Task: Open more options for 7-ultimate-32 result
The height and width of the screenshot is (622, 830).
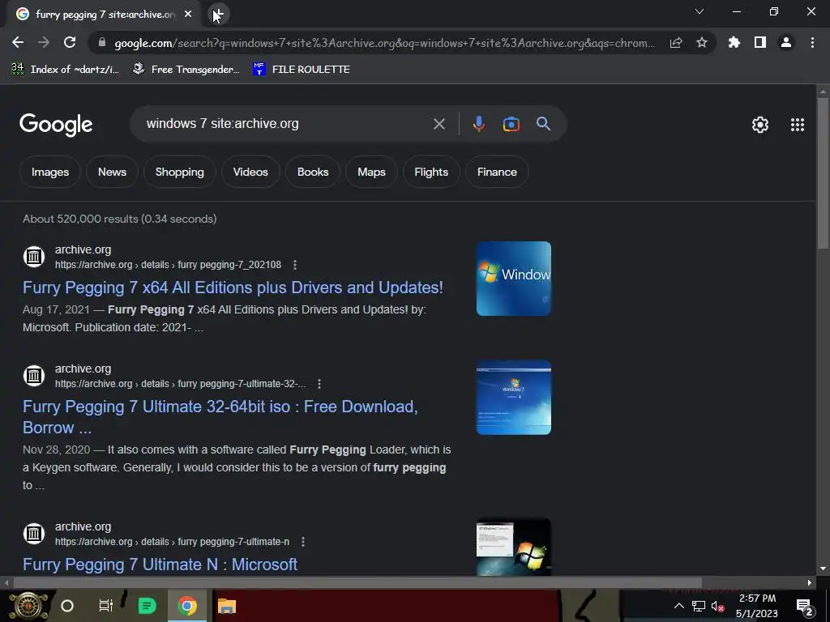Action: click(x=319, y=384)
